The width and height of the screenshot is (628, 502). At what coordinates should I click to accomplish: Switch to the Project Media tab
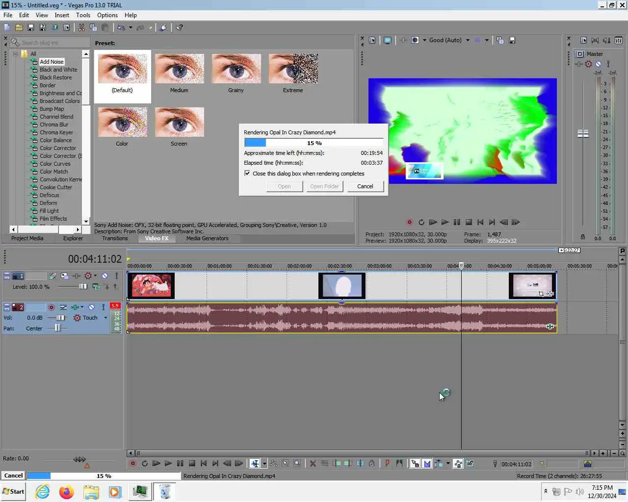(x=27, y=238)
